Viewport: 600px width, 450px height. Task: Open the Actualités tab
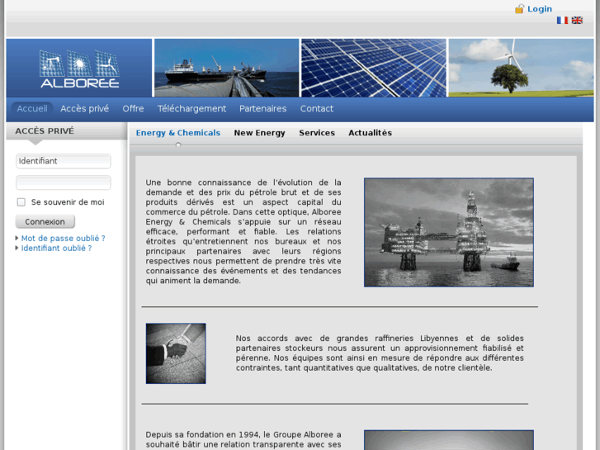tap(370, 133)
